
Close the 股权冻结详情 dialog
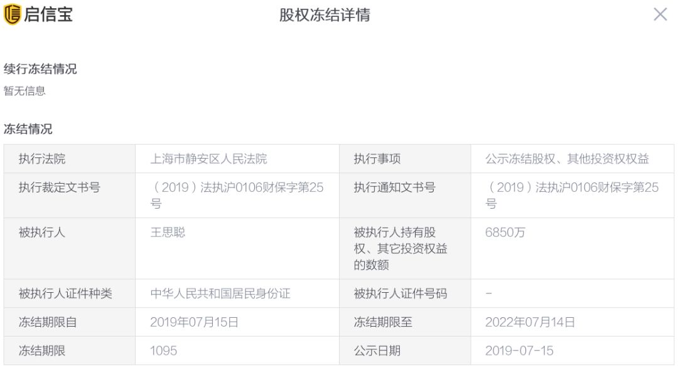point(660,14)
